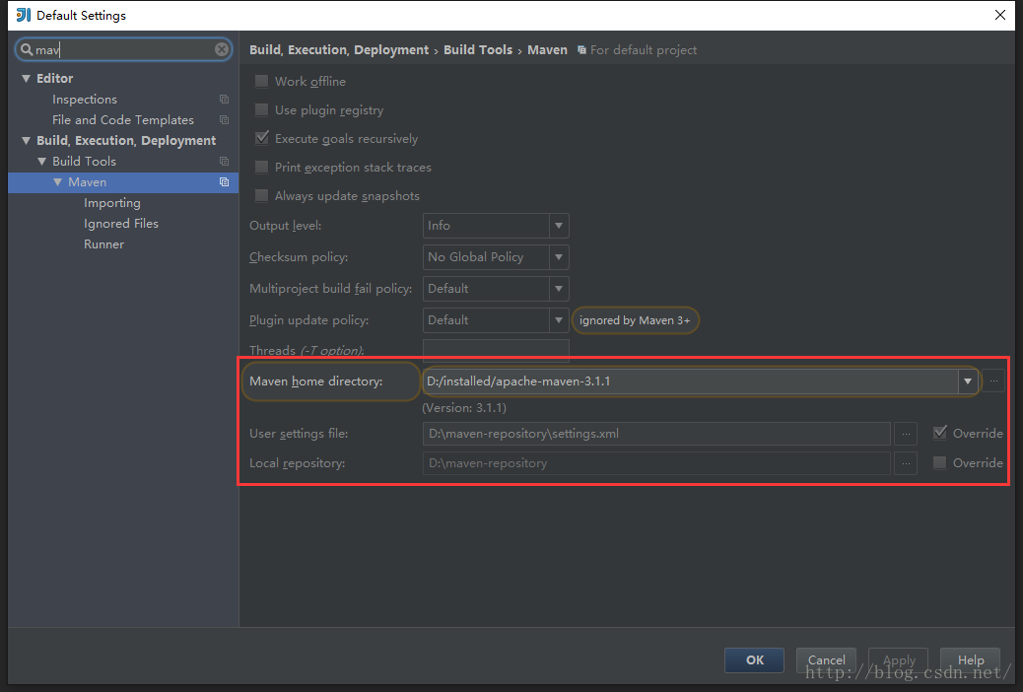This screenshot has width=1023, height=692.
Task: Focus the settings search field
Action: pos(124,49)
